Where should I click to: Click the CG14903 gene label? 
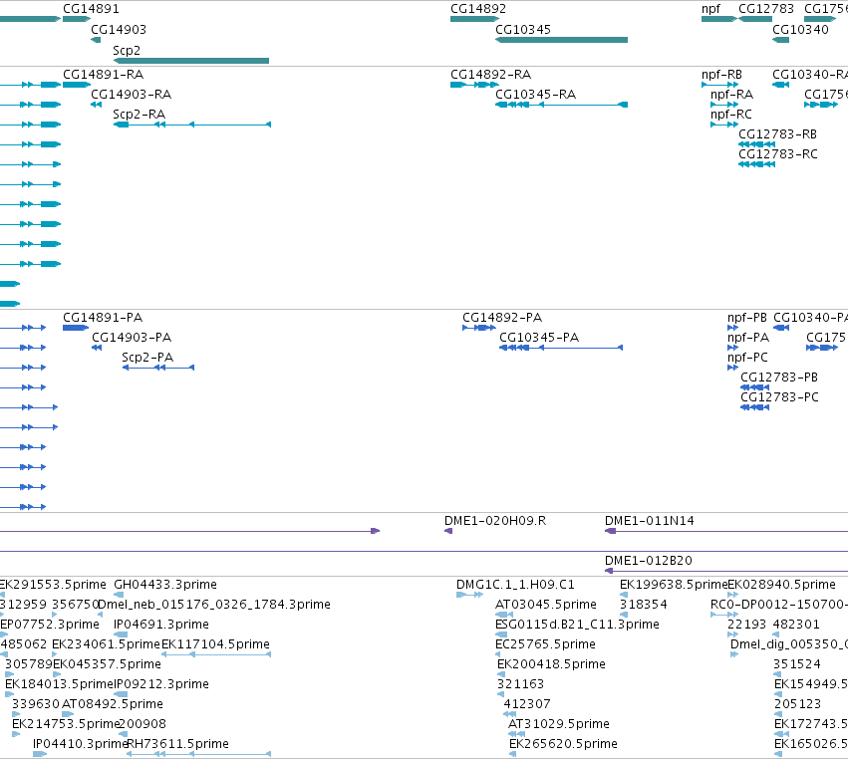click(x=119, y=30)
